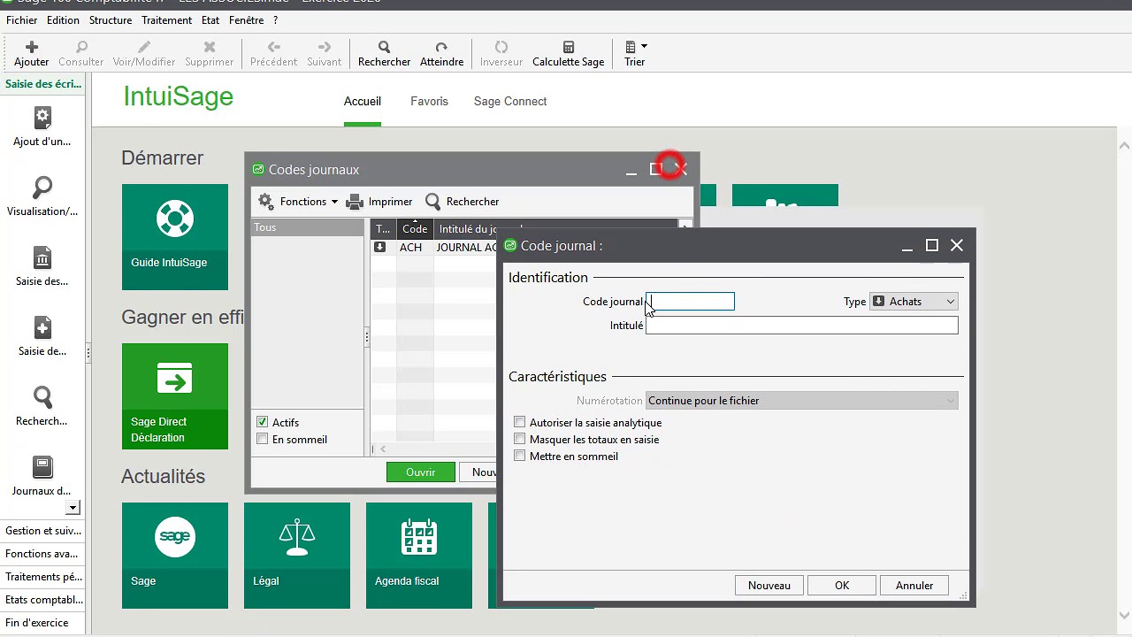Open the Etat menu
Image resolution: width=1132 pixels, height=637 pixels.
pyautogui.click(x=210, y=20)
